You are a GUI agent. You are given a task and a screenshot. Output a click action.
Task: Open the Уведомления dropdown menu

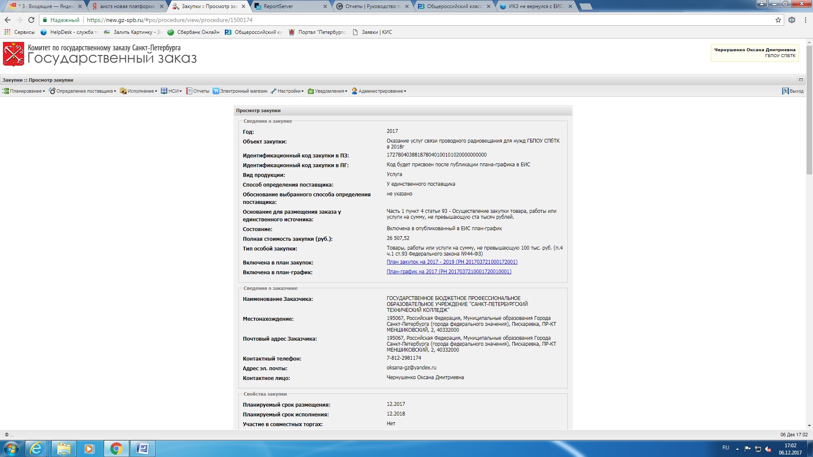pyautogui.click(x=328, y=91)
